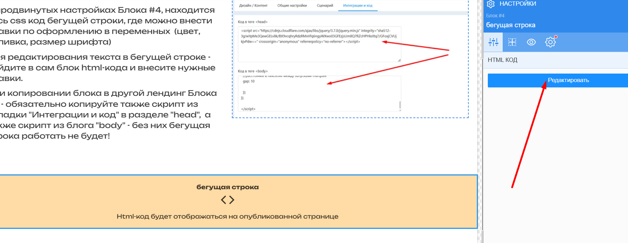Click the HTML КОД section header
This screenshot has width=628, height=243.
coord(556,60)
